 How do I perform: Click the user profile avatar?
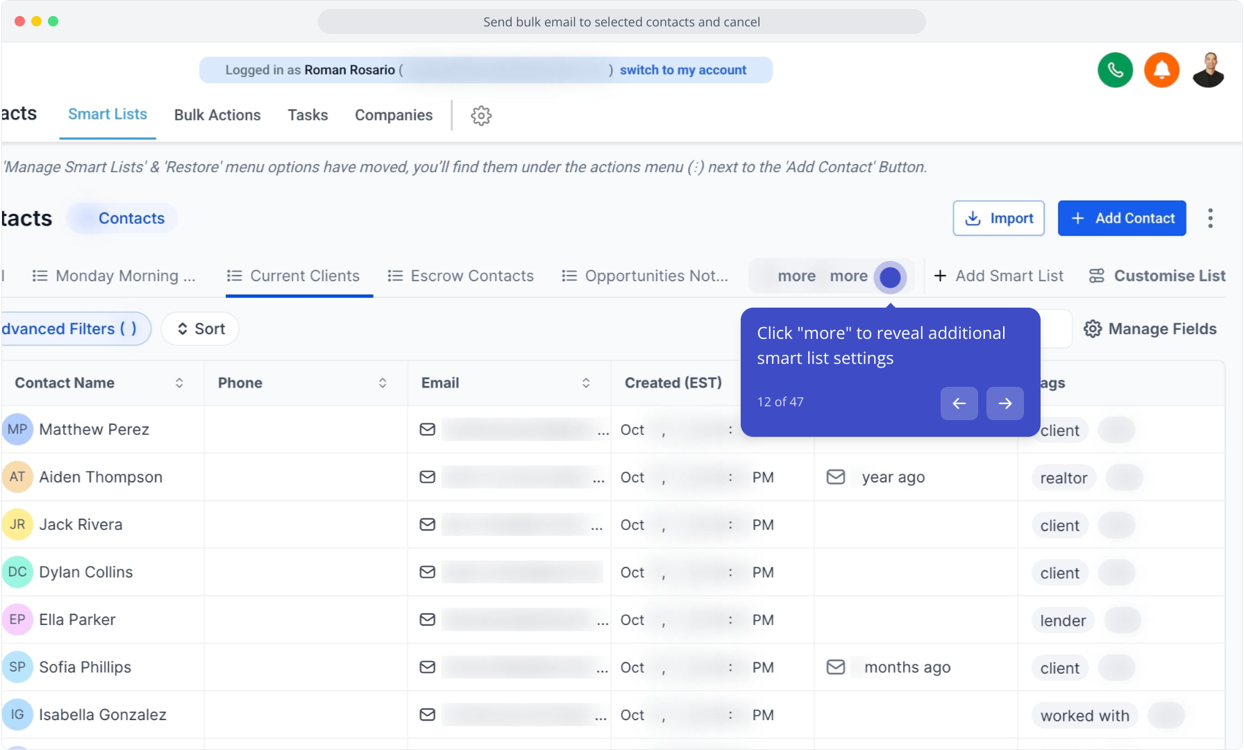point(1208,70)
